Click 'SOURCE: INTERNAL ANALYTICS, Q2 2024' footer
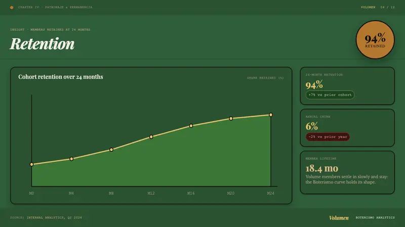 tap(46, 217)
